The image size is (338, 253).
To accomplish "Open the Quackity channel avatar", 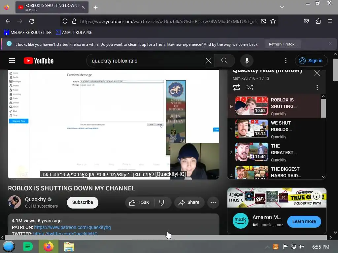I will 15,202.
